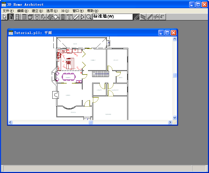Toggle the standard wall mode button

137,17
